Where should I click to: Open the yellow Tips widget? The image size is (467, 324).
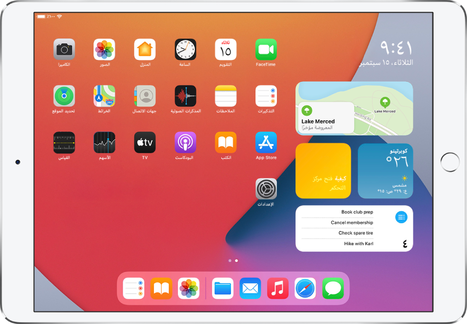point(323,171)
